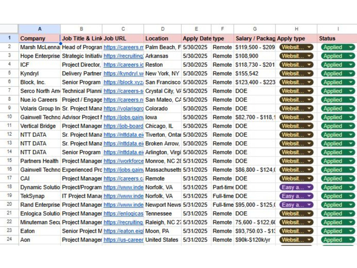Open the Kyndryl job URL link
Screen dimensions: 357x268
[124, 74]
